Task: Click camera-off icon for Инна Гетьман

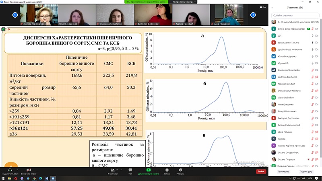Action: click(x=317, y=132)
